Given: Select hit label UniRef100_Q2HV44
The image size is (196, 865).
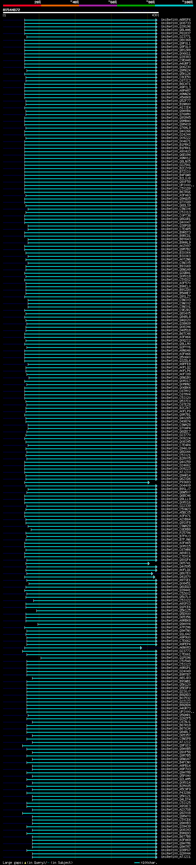Looking at the screenshot, I should 175,854.
